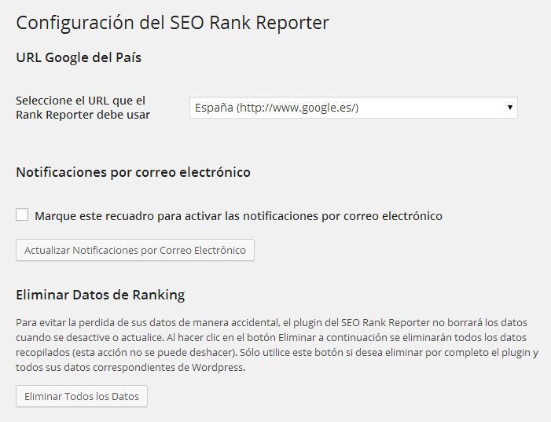Click the 'URL Google del País' heading
551x422 pixels.
pos(79,57)
